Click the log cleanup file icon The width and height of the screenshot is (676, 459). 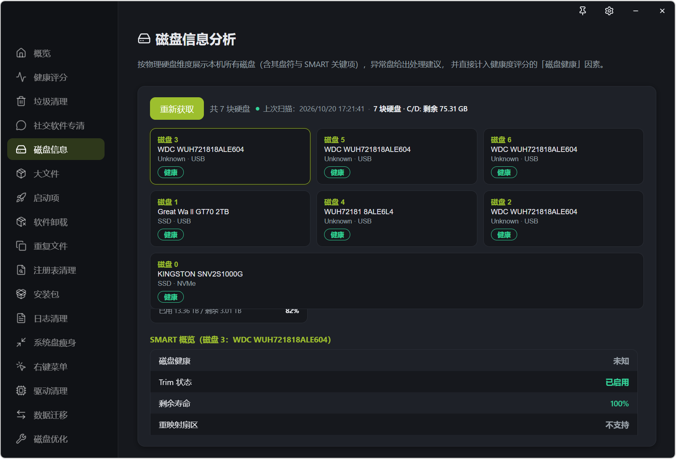[x=21, y=318]
